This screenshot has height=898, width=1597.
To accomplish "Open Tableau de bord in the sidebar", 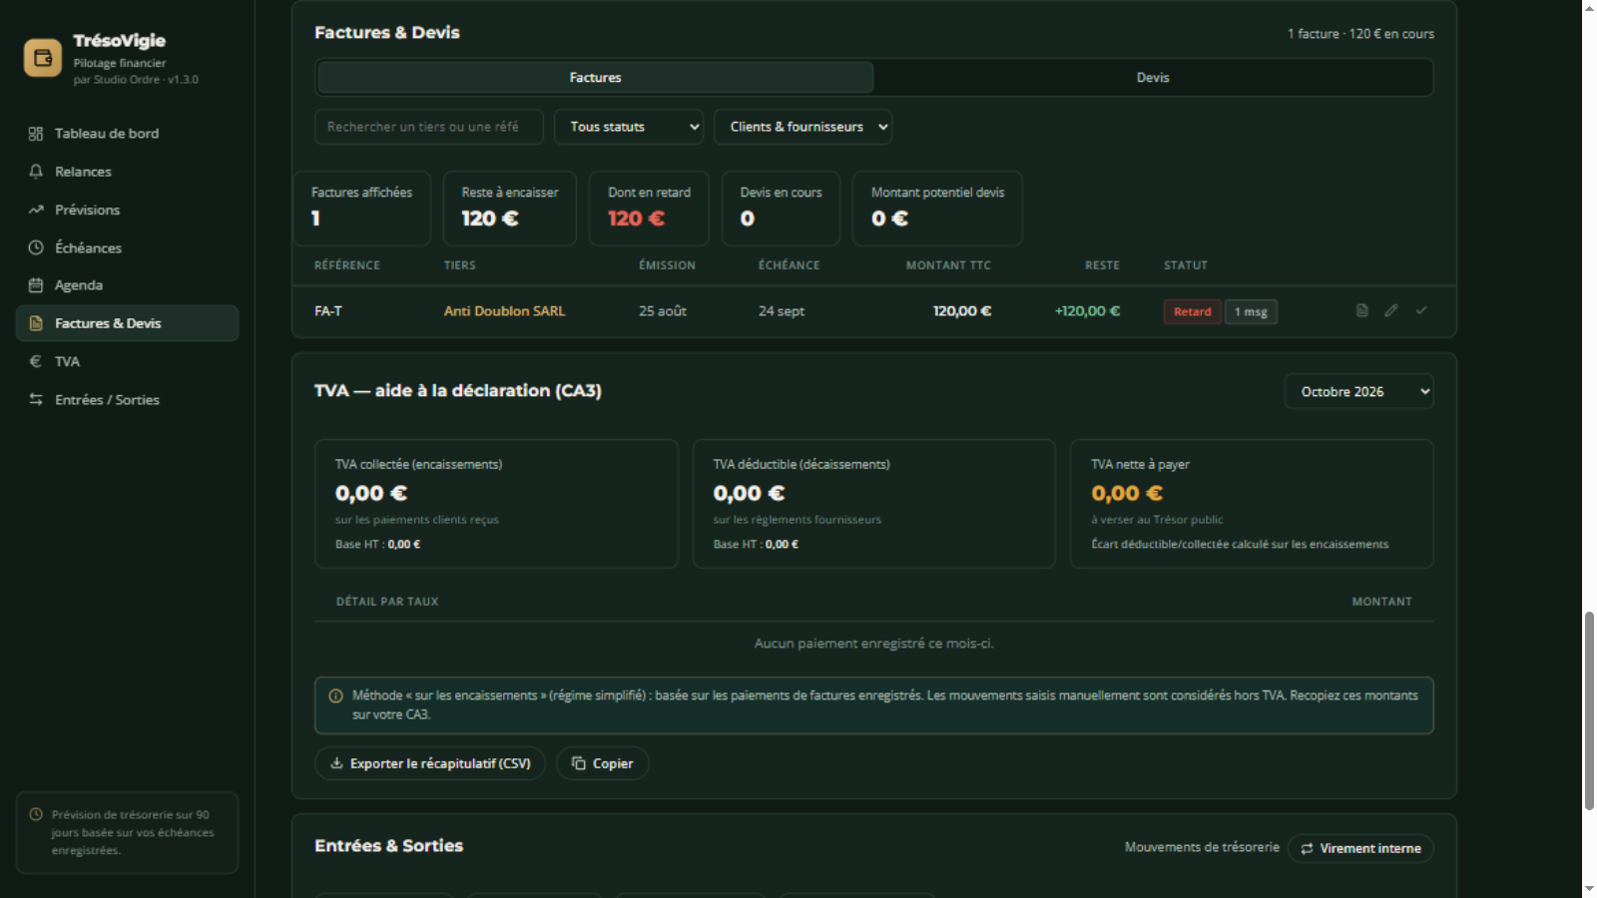I will 127,134.
